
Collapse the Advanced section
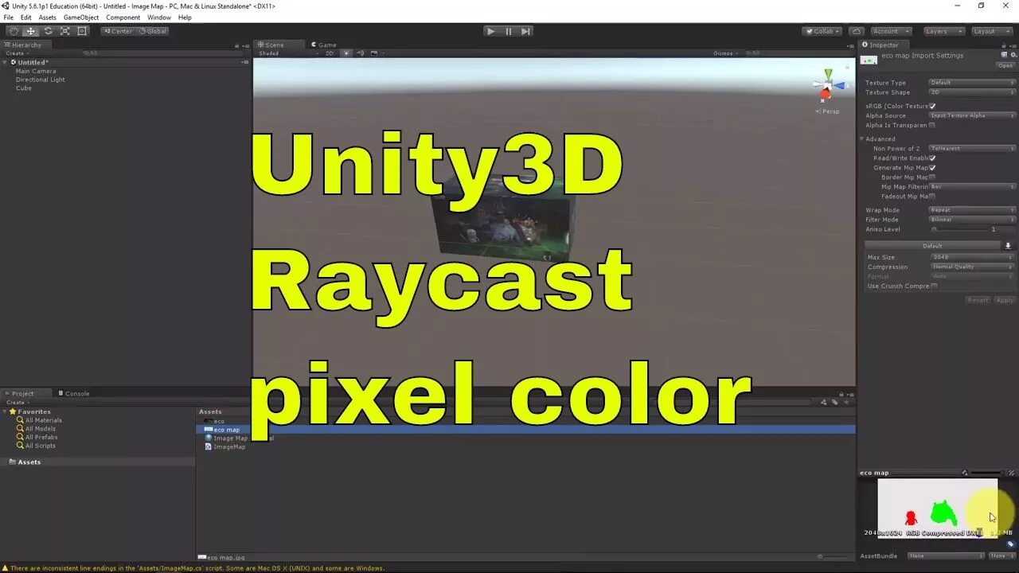861,139
